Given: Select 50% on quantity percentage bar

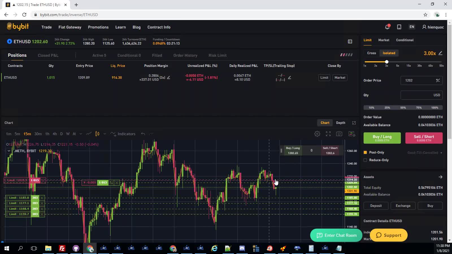Looking at the screenshot, I should (403, 108).
